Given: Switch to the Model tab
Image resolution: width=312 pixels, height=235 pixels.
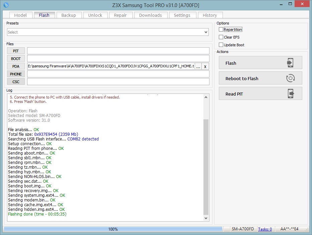Looking at the screenshot, I should pyautogui.click(x=20, y=15).
